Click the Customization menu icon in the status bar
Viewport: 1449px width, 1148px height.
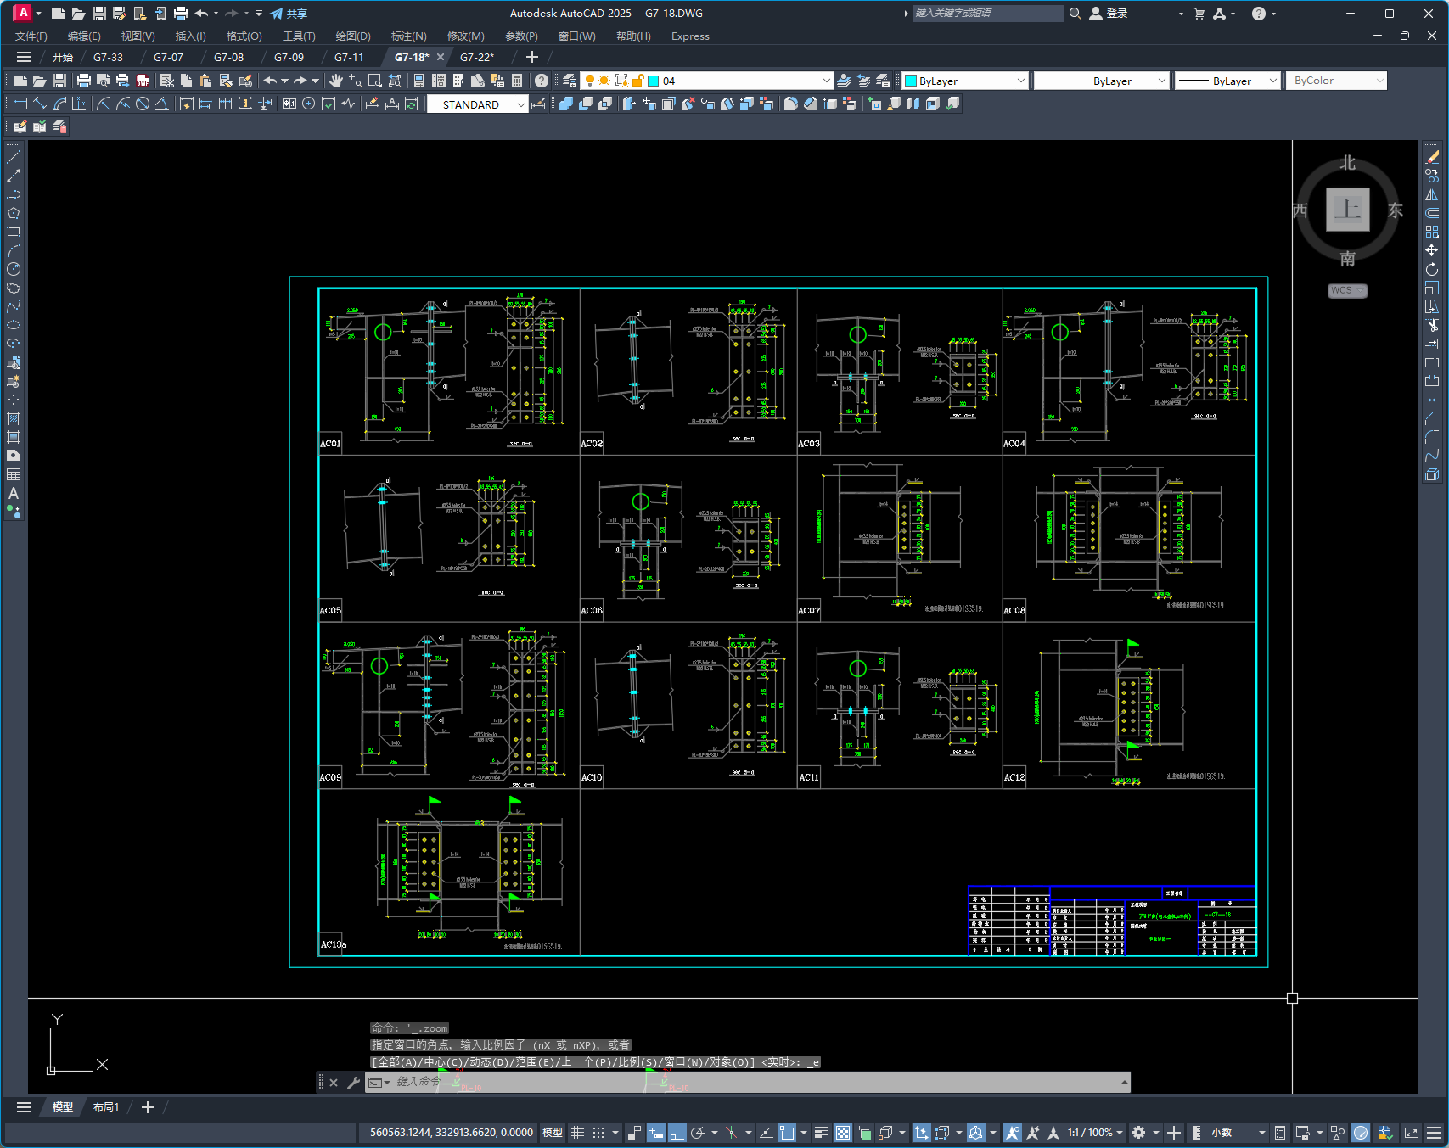[1435, 1133]
